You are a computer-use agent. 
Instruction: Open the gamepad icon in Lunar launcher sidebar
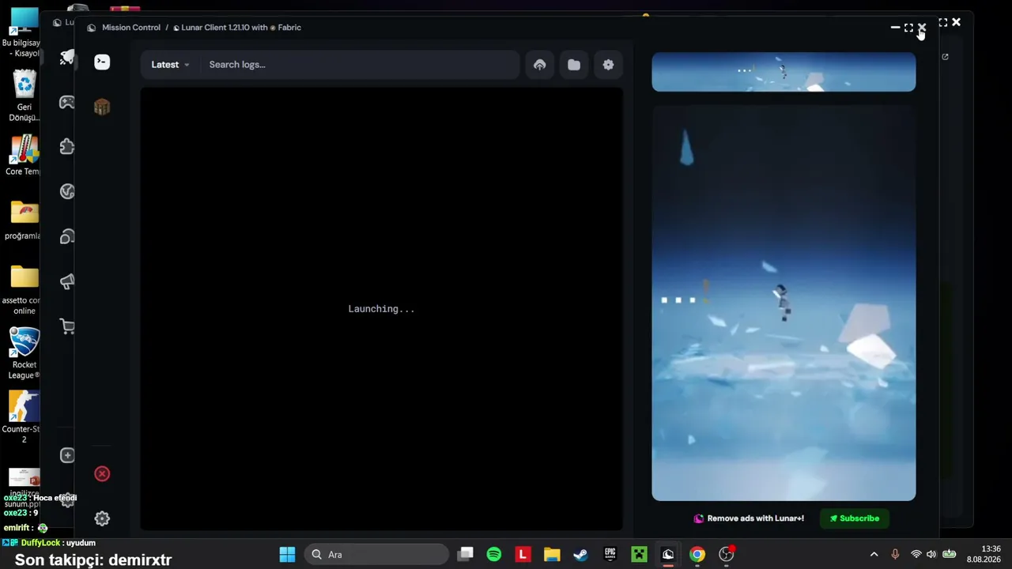(x=67, y=102)
